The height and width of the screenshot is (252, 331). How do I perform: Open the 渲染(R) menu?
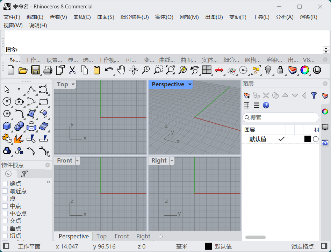(308, 17)
